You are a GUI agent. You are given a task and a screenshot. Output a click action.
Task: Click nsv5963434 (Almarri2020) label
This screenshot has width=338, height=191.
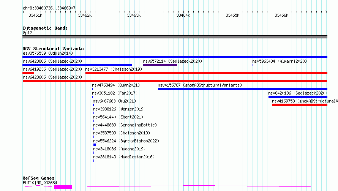(x=280, y=61)
